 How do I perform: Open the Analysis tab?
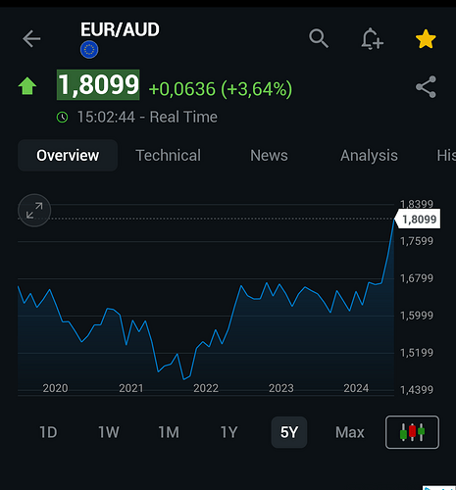pyautogui.click(x=369, y=156)
